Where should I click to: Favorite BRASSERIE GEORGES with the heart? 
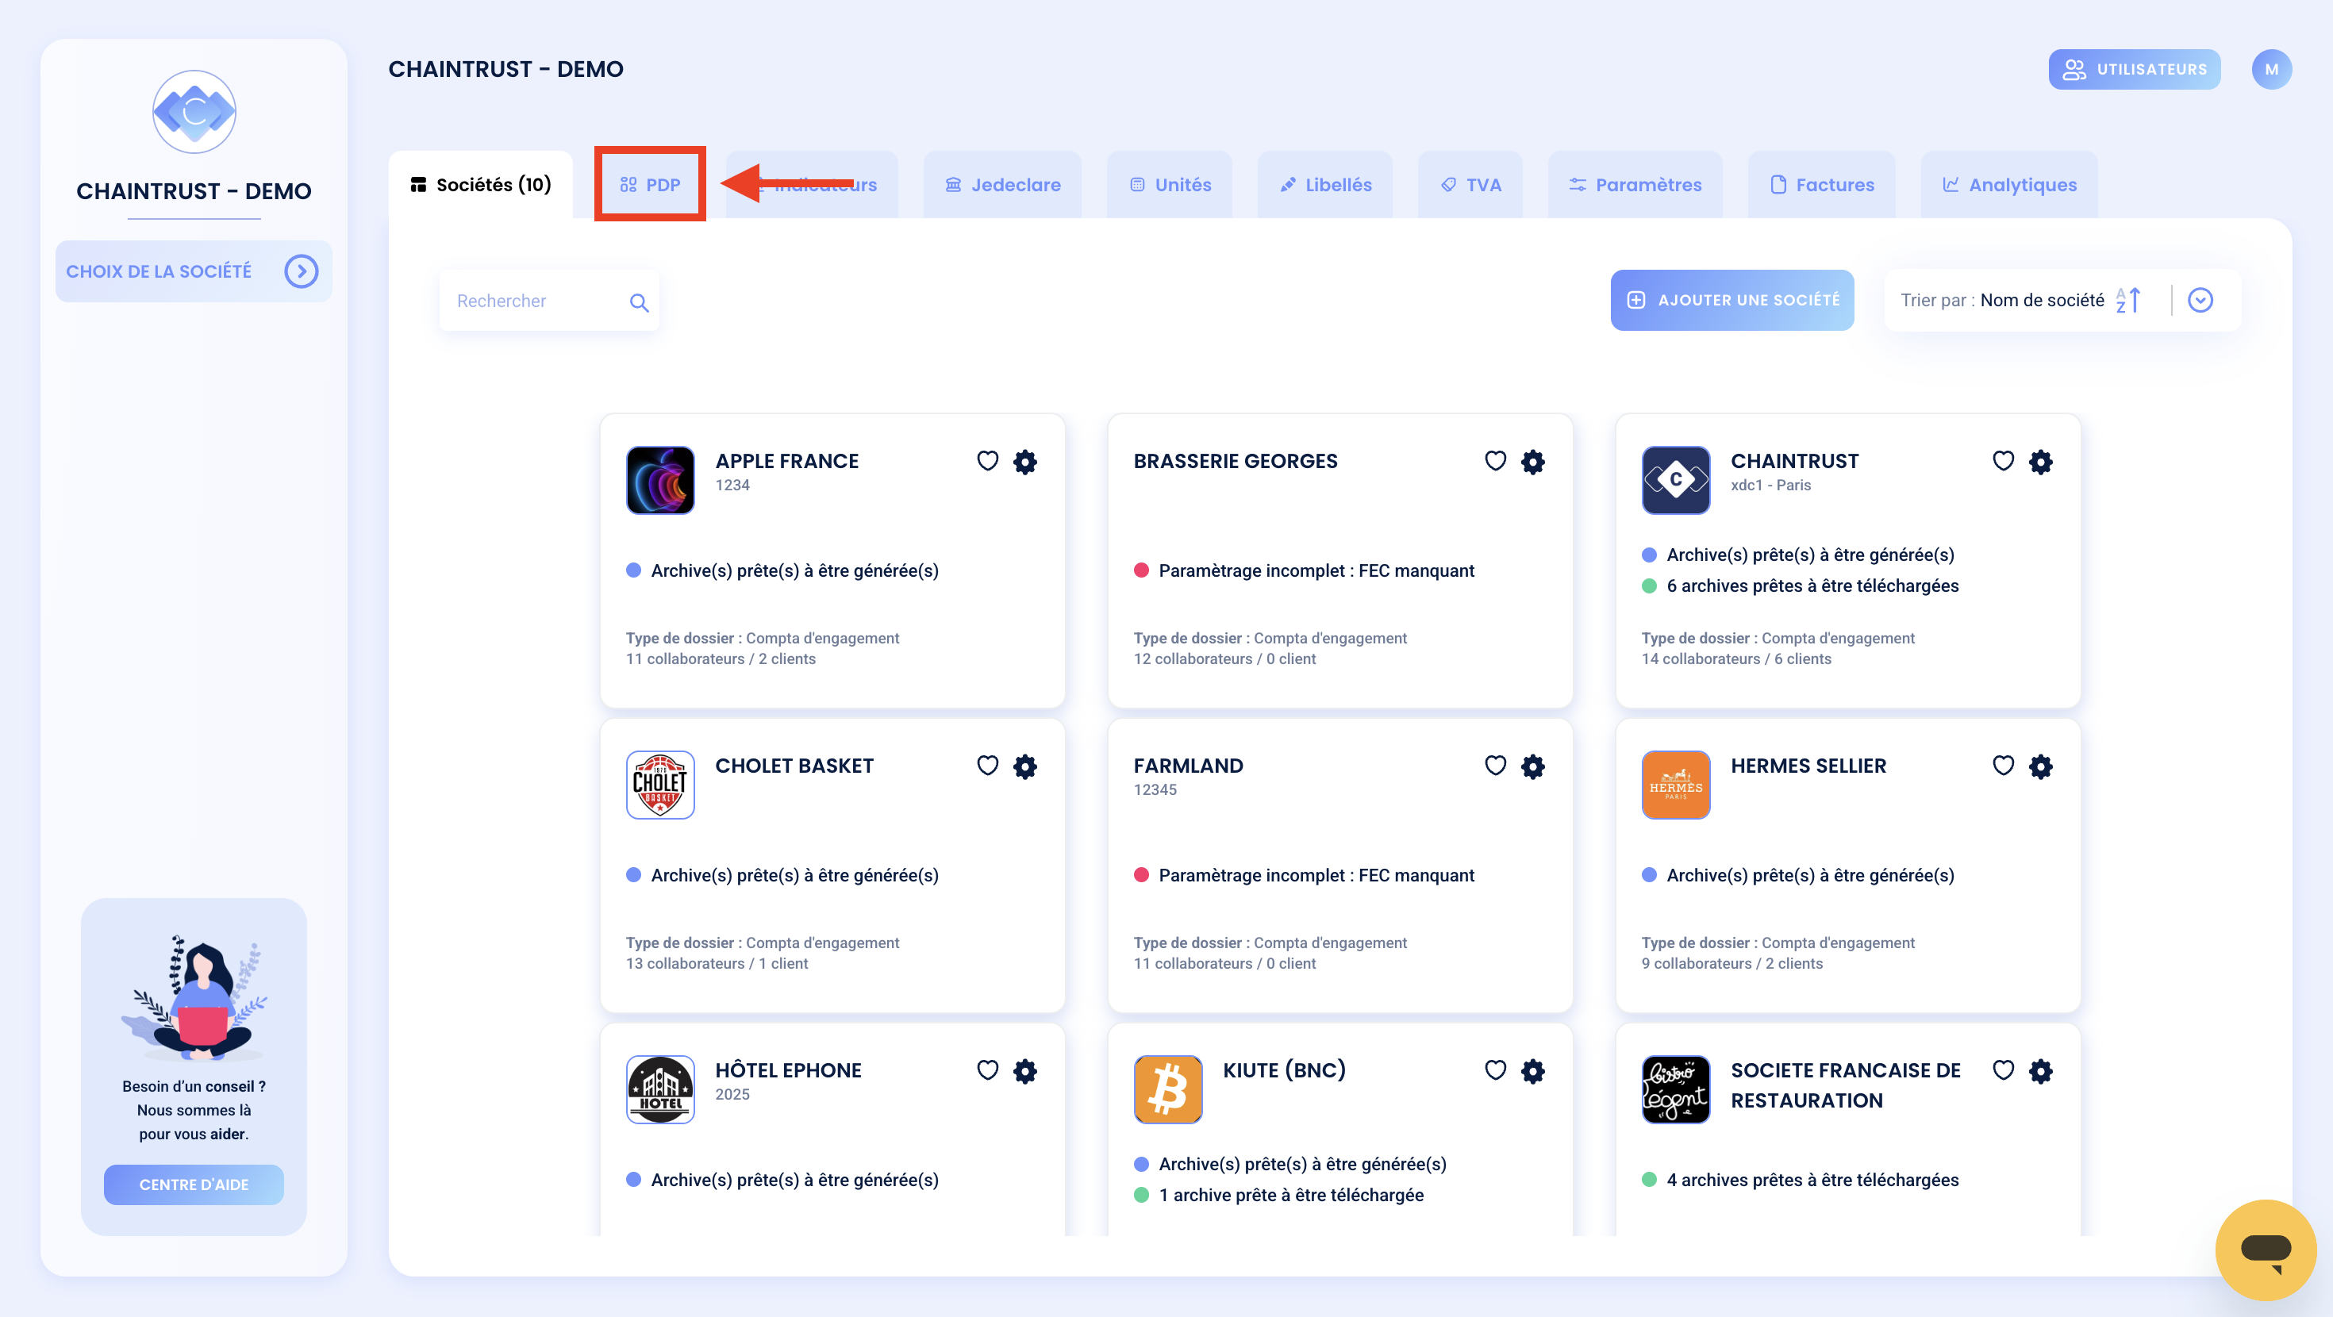pos(1495,461)
